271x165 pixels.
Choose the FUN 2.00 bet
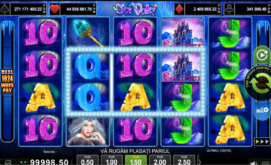pyautogui.click(x=160, y=160)
